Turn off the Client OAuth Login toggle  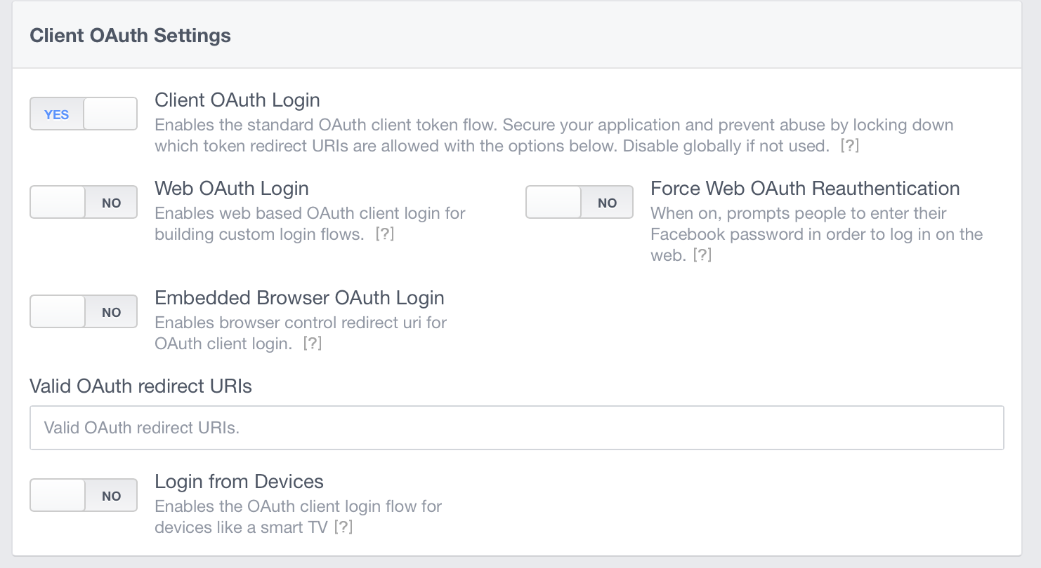click(83, 114)
